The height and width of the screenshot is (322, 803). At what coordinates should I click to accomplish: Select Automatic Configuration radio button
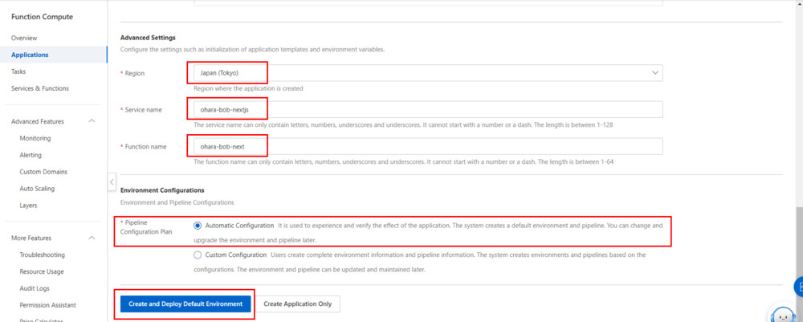(198, 226)
